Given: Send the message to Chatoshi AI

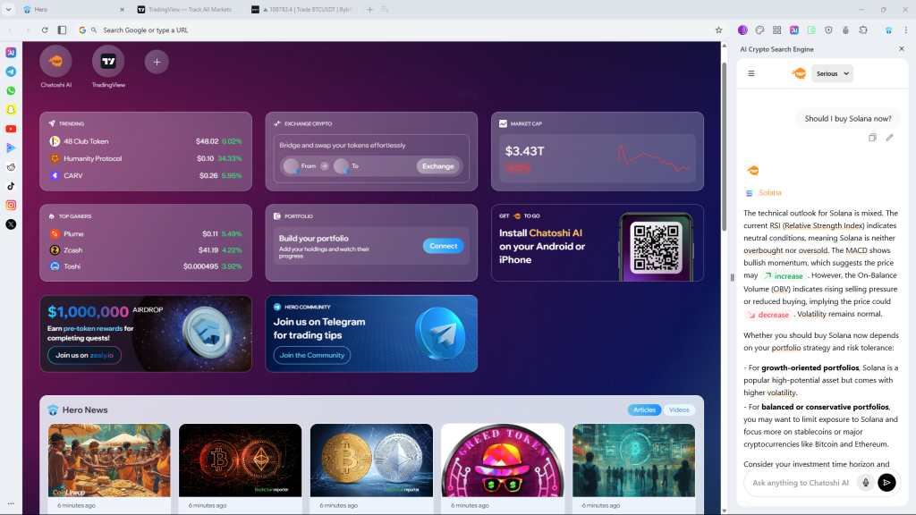Looking at the screenshot, I should 886,482.
